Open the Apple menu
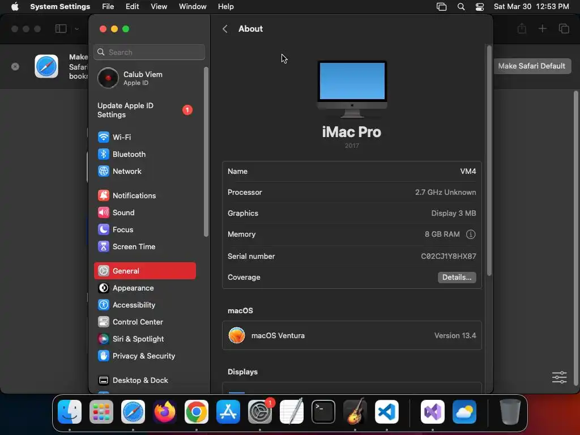The image size is (580, 435). coord(15,7)
